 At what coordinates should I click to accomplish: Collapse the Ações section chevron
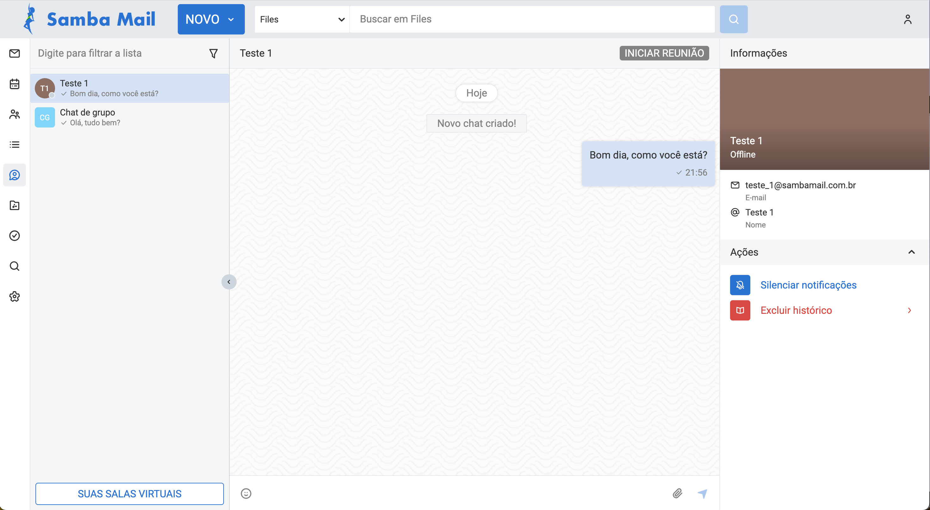tap(911, 252)
